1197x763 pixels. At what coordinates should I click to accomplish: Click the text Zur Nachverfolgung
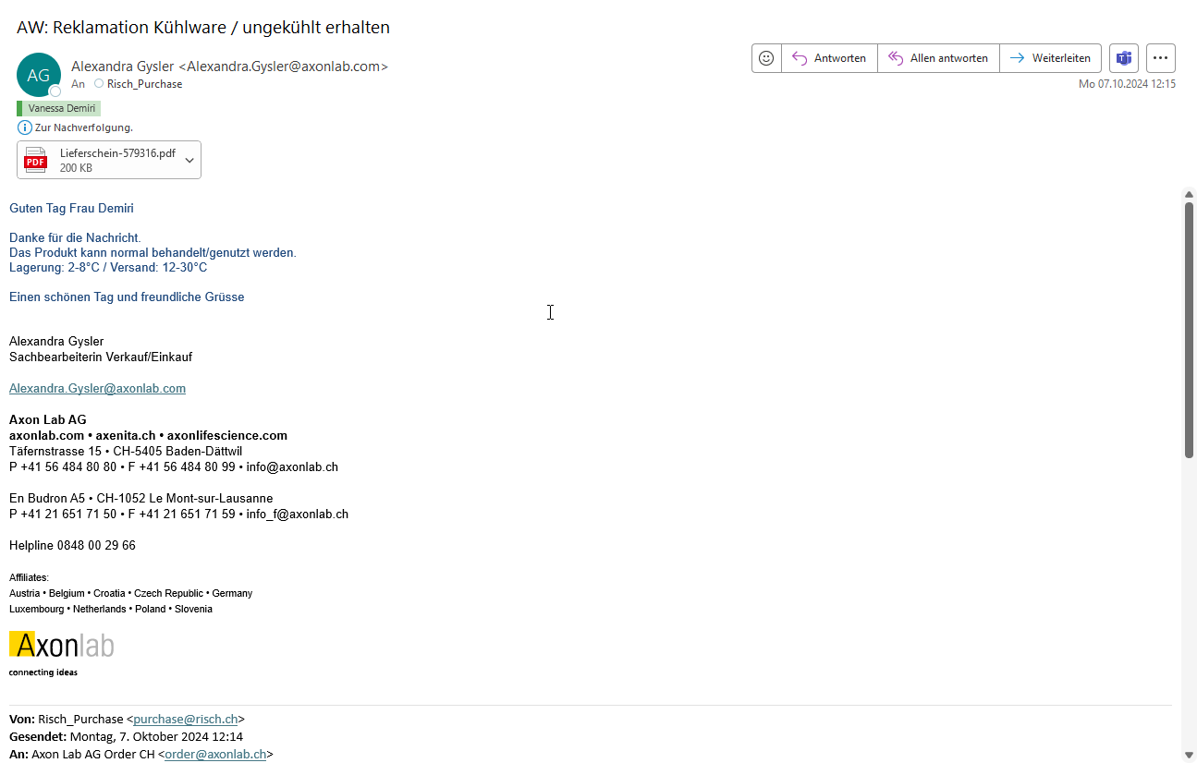coord(84,127)
